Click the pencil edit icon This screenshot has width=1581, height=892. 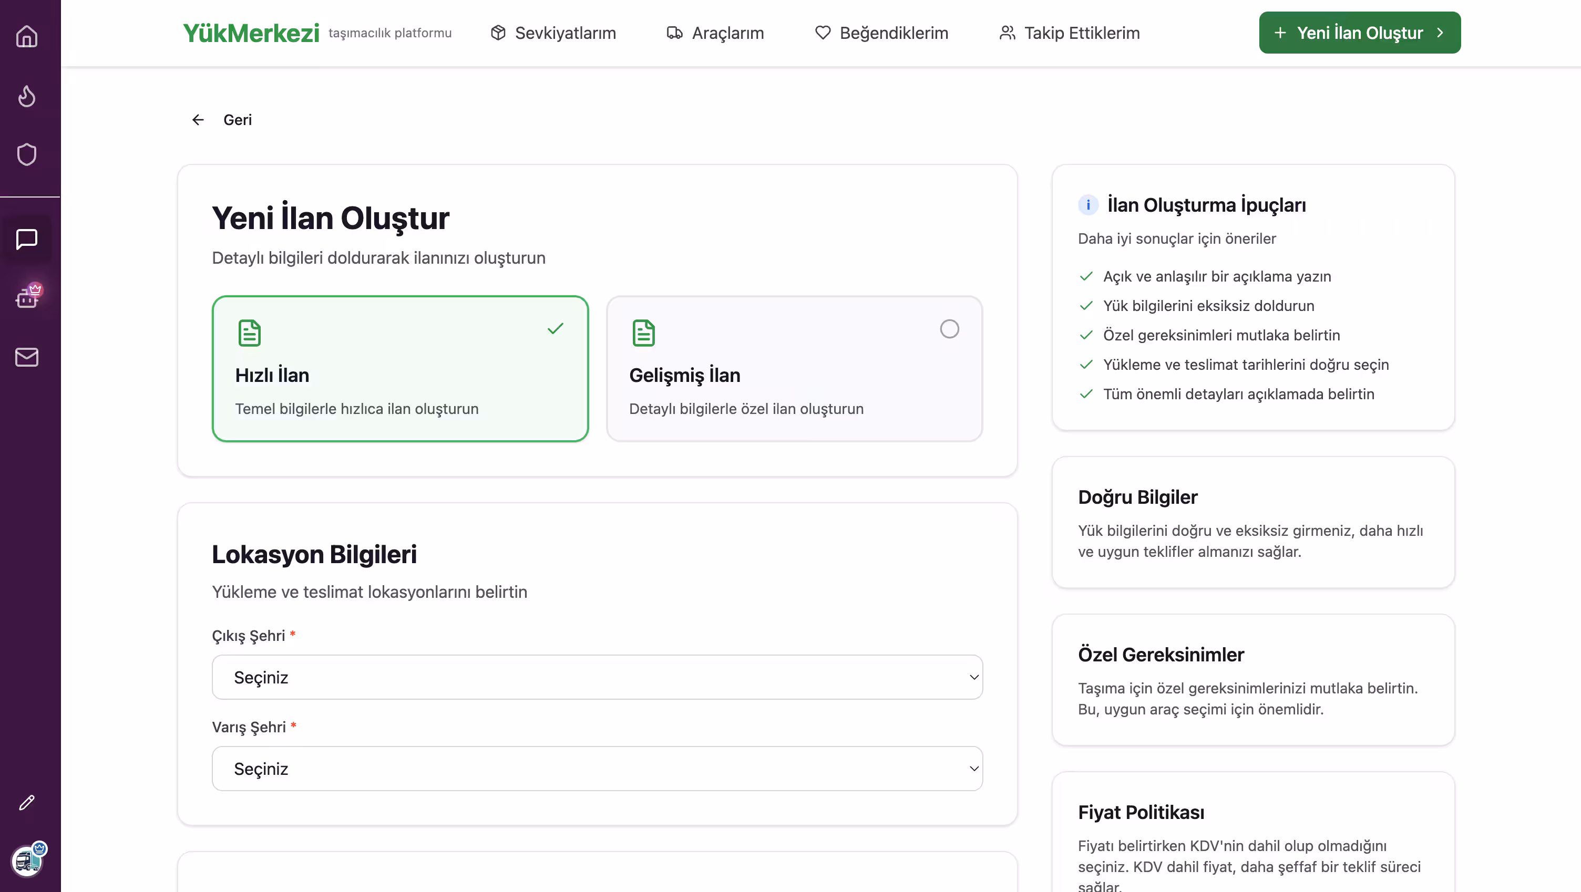click(26, 803)
